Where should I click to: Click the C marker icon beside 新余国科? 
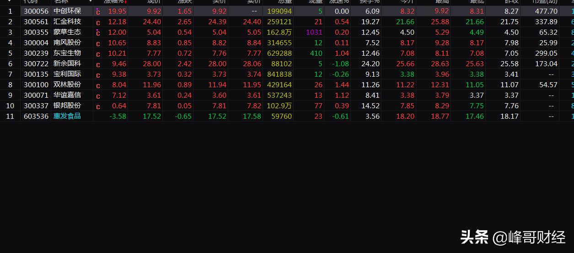(98, 64)
